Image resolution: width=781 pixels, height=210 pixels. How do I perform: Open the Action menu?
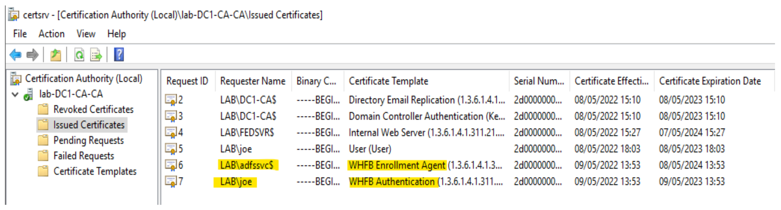(51, 34)
